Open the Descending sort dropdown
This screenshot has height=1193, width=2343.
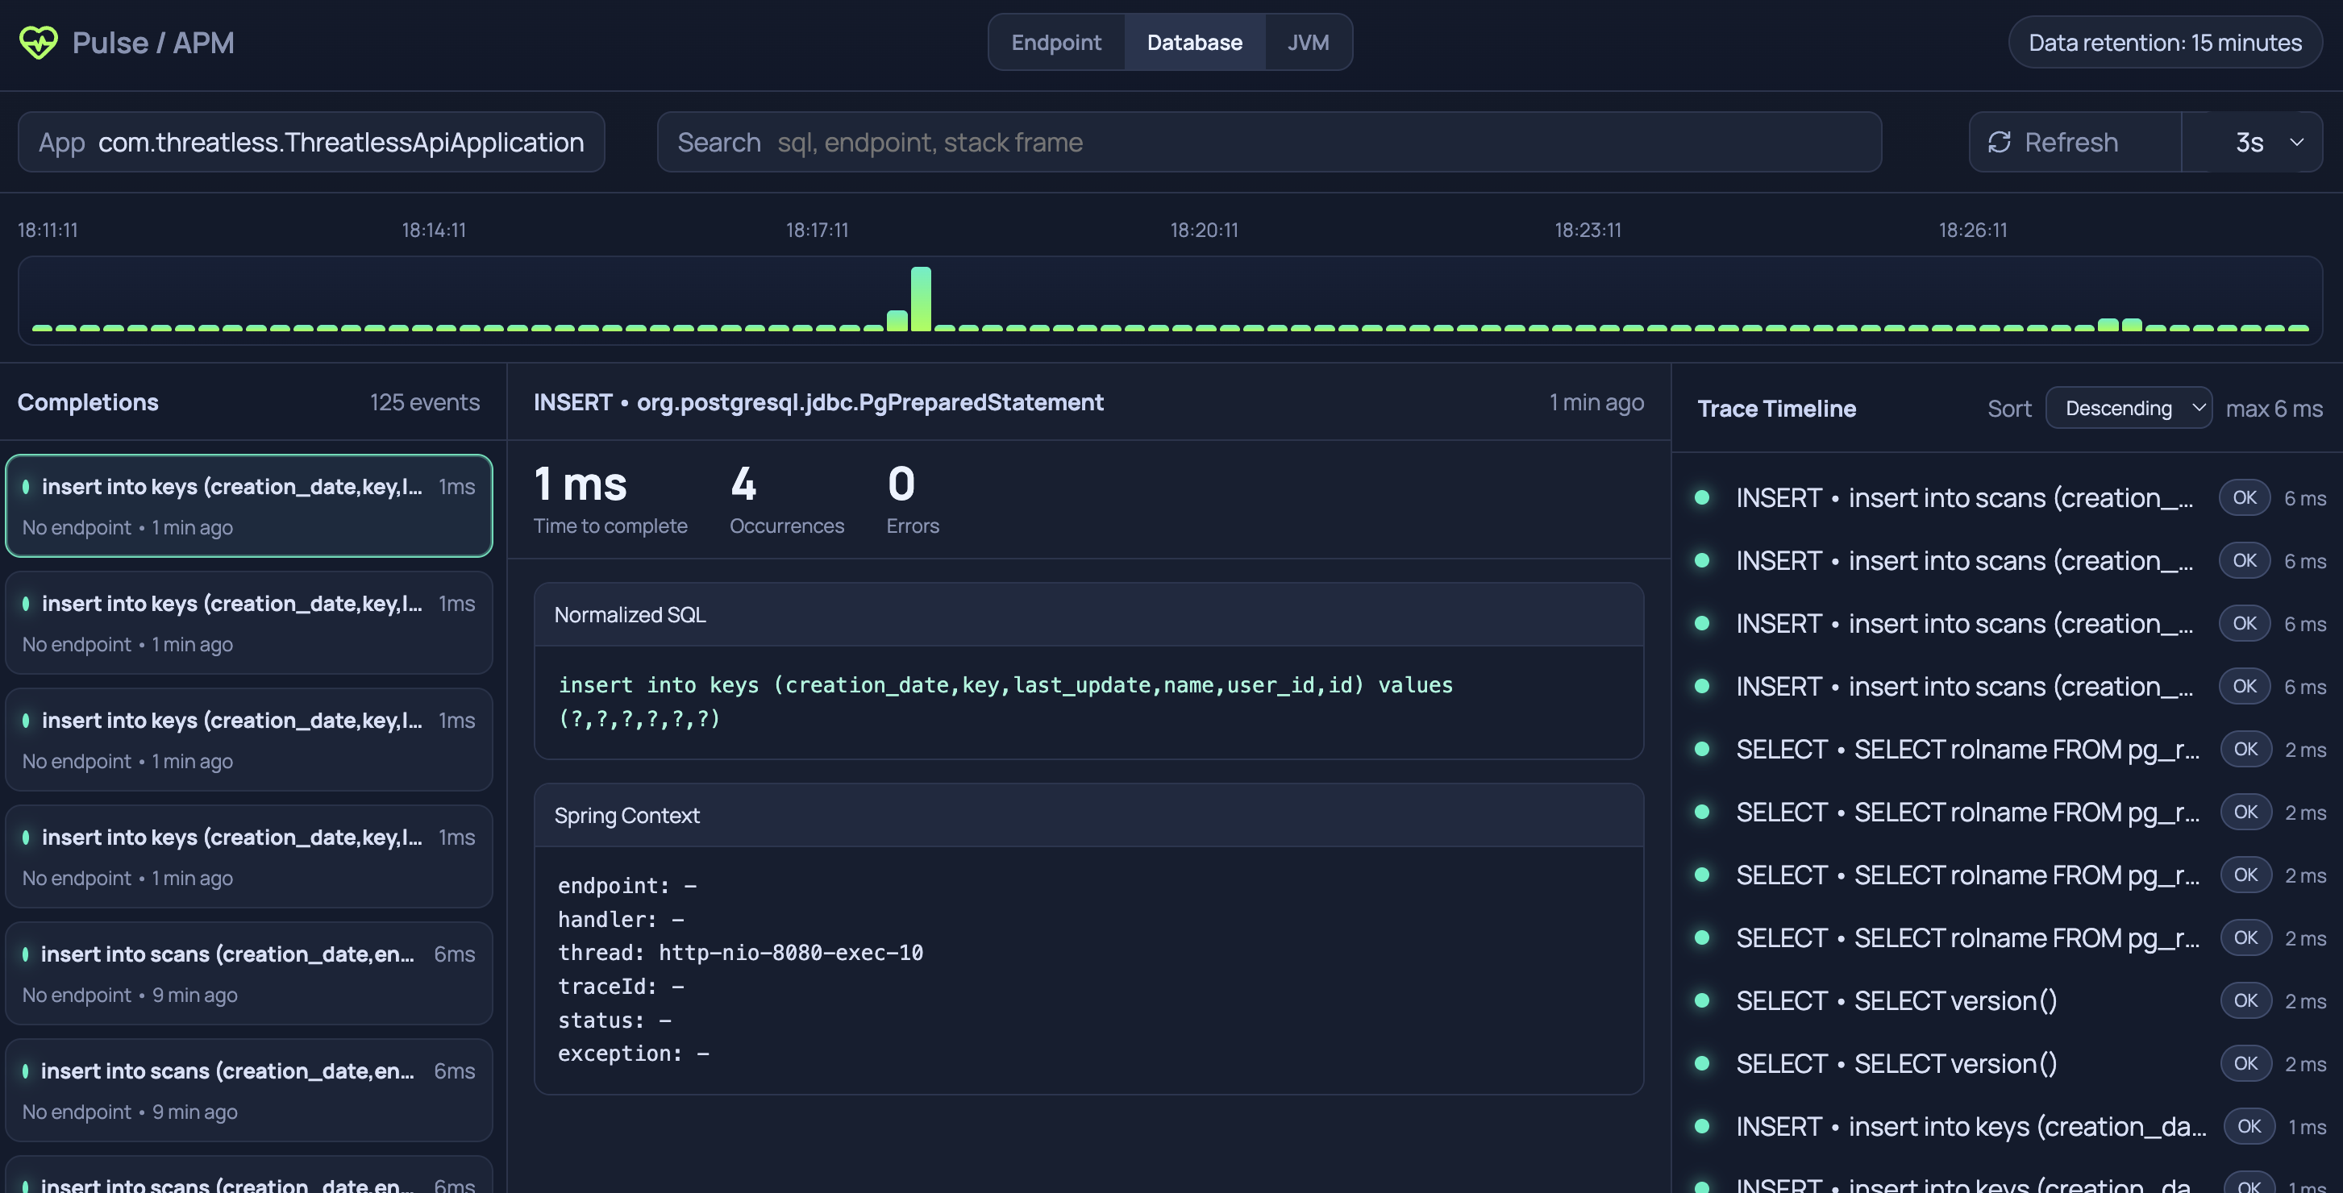2129,408
